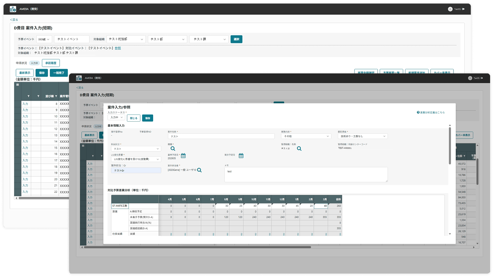This screenshot has width=494, height=279.
Task: Click the front window grid's horizontal scrollbar
Action: (197, 247)
